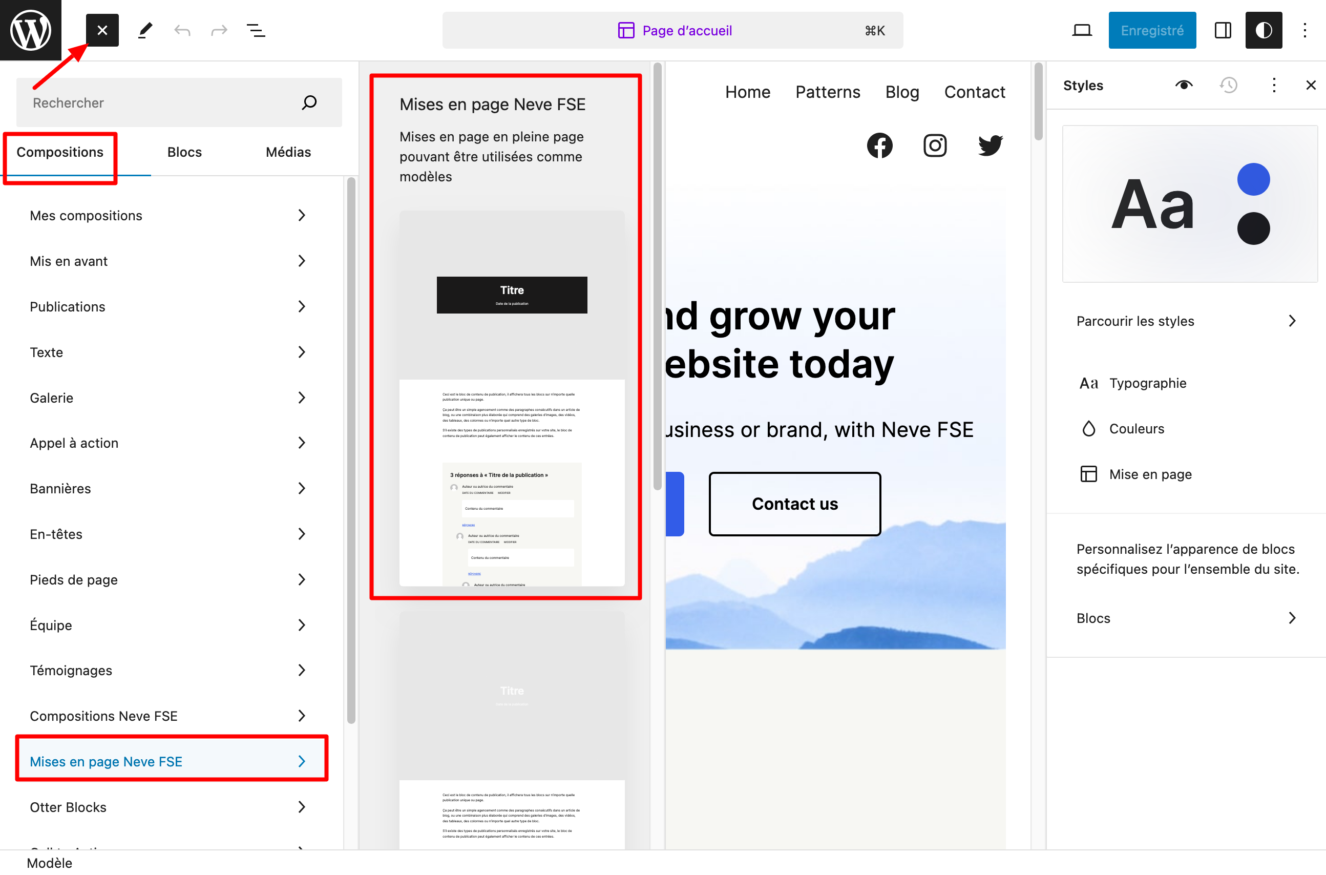Toggle the settings sidebar panel
1326x875 pixels.
[1222, 30]
